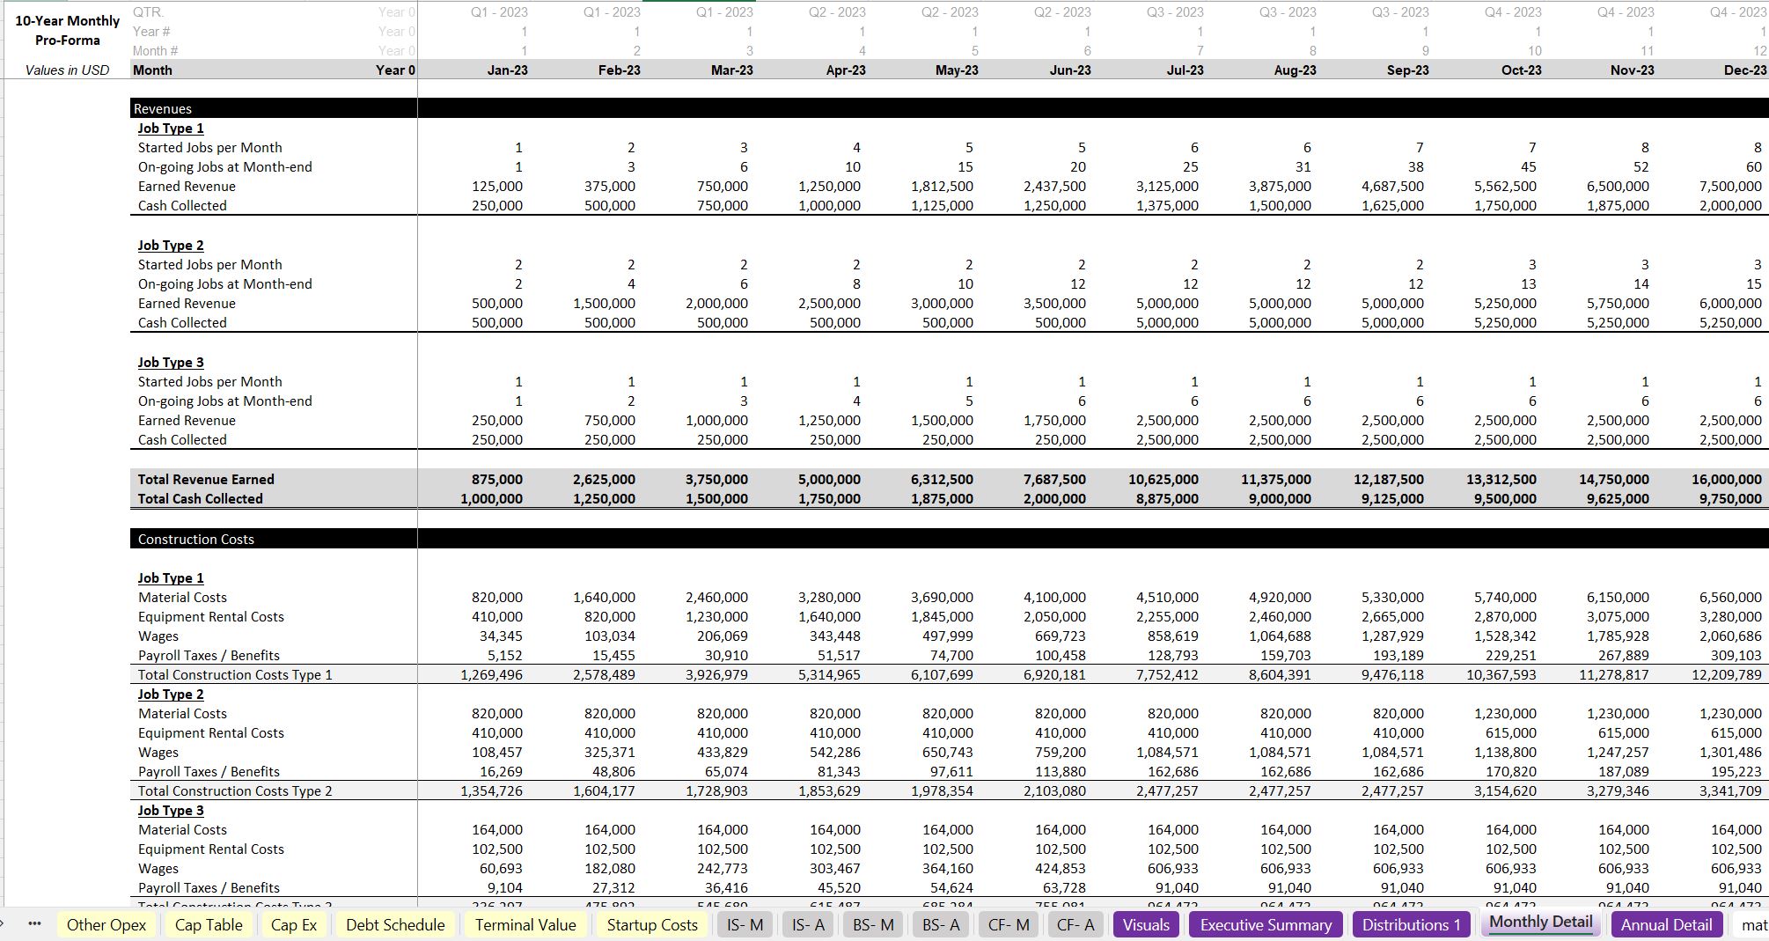1769x941 pixels.
Task: Switch to the IS- M sheet
Action: (x=745, y=924)
